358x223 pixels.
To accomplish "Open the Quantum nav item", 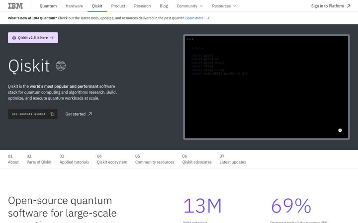I will coord(48,6).
